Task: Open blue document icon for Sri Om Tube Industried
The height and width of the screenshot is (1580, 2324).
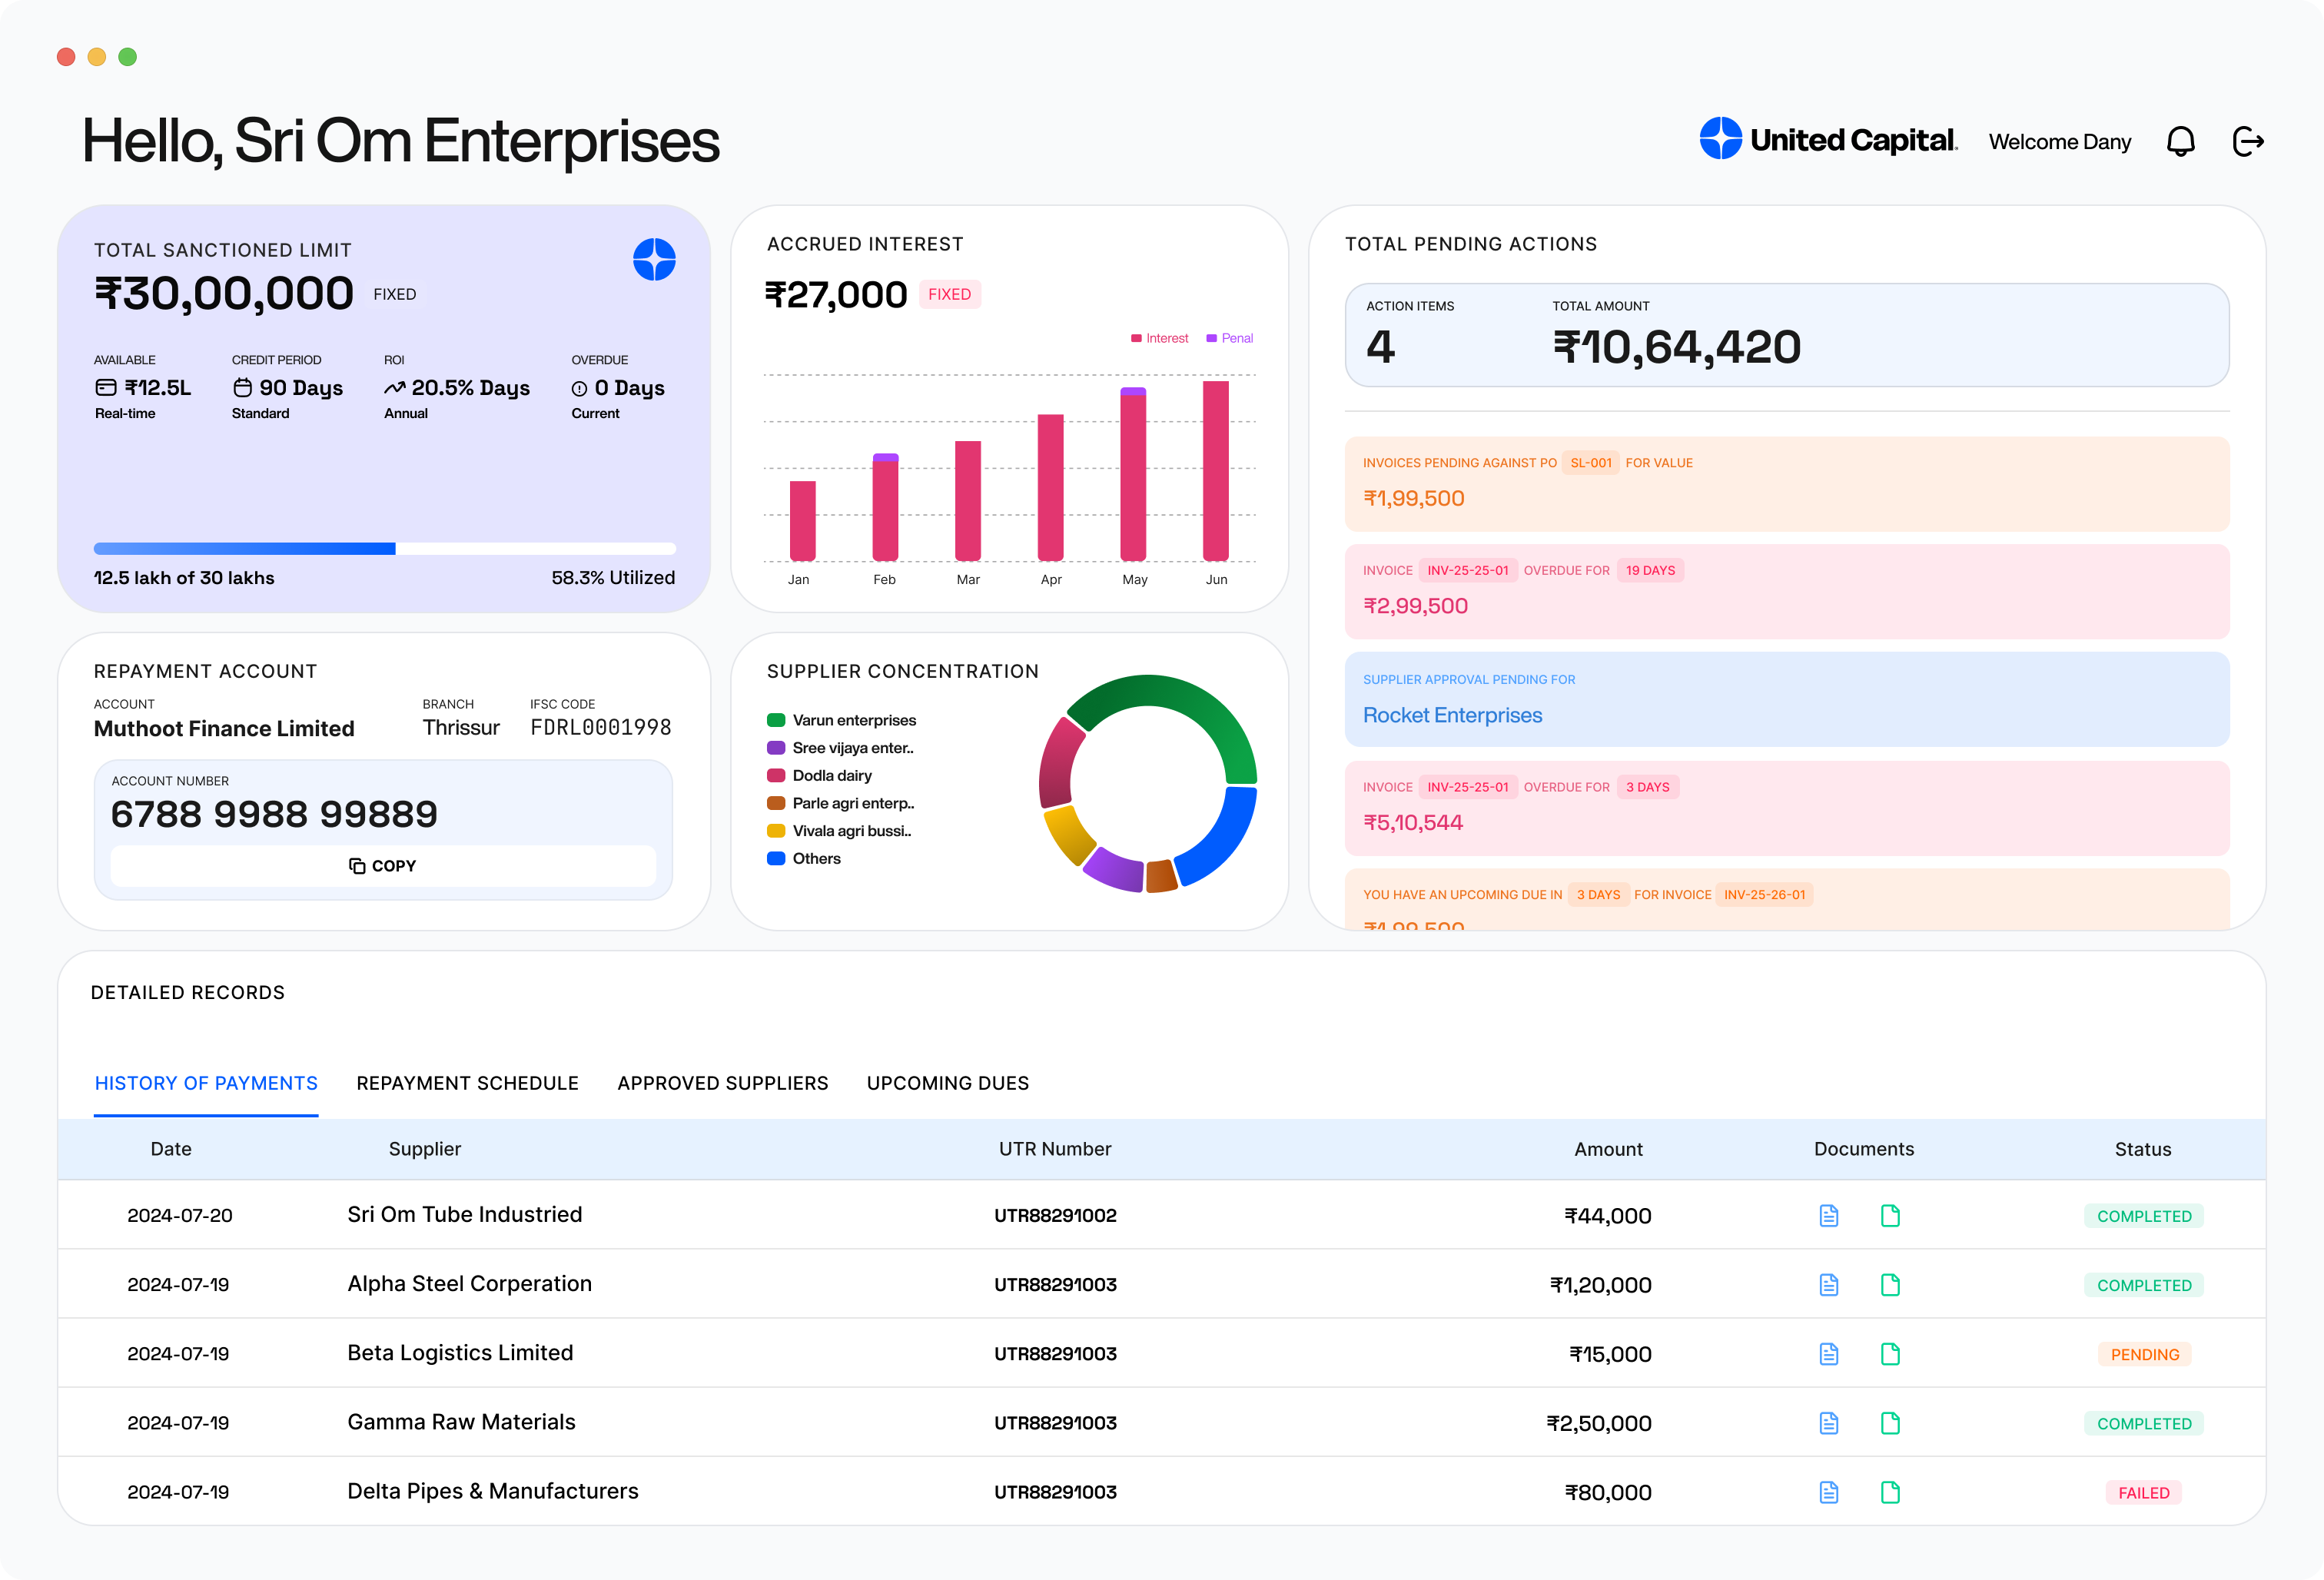Action: click(x=1829, y=1216)
